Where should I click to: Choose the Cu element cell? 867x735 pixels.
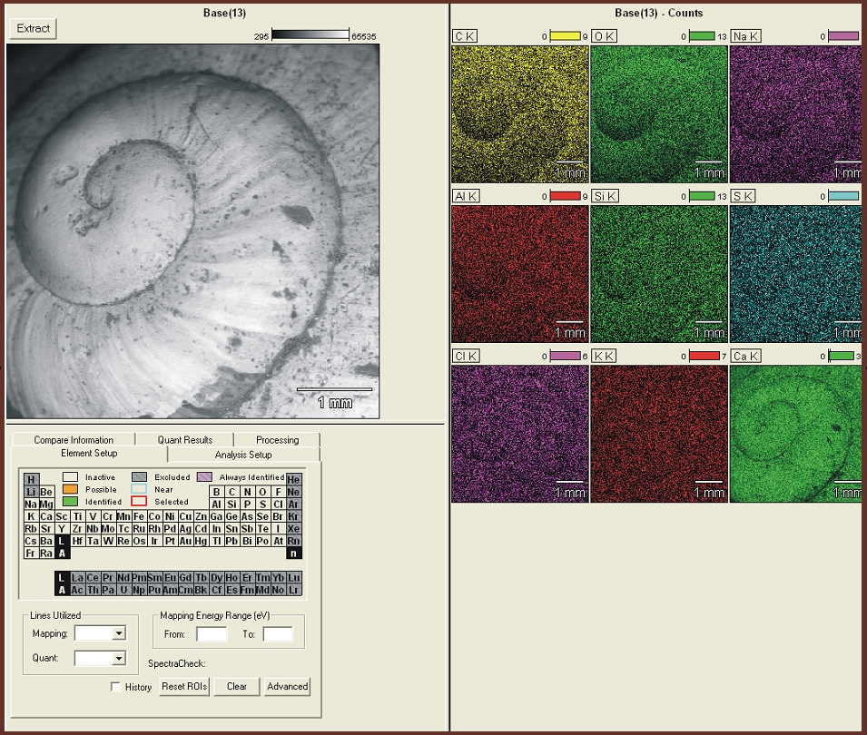pyautogui.click(x=185, y=516)
